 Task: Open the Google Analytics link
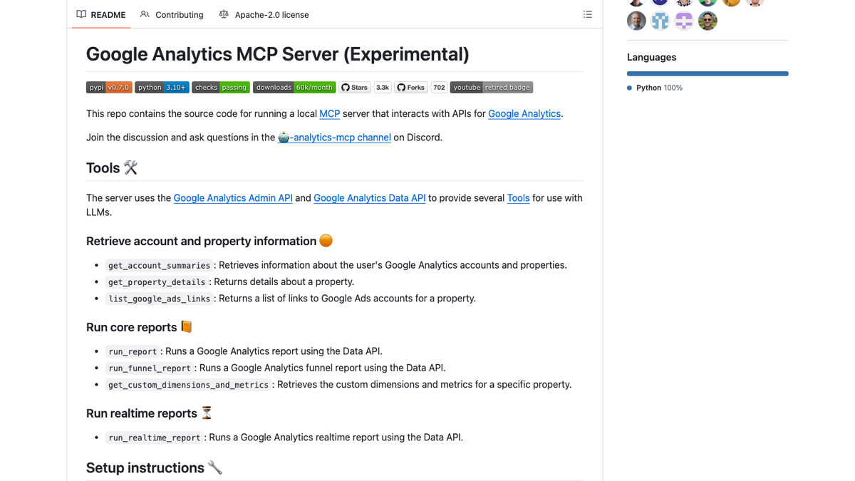[x=524, y=113]
